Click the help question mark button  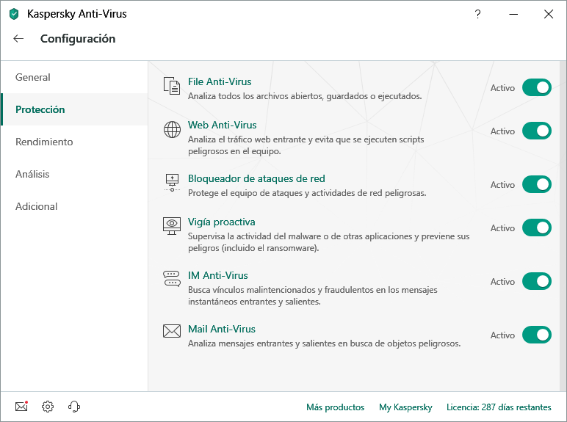coord(477,14)
